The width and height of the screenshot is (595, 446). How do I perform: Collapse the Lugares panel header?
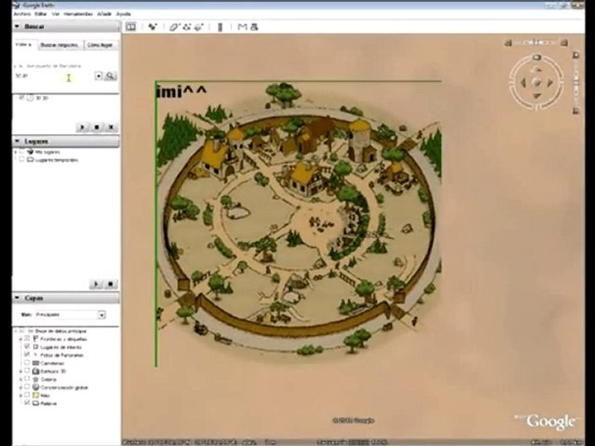pos(65,141)
